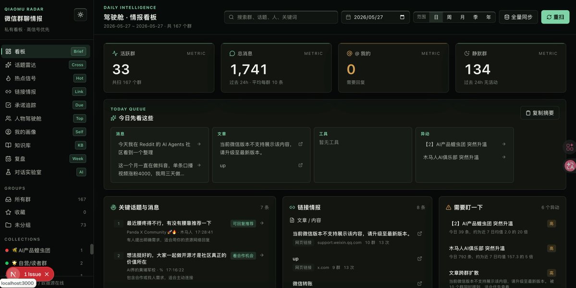
Task: Click the date field 2026/05/27
Action: (x=375, y=17)
